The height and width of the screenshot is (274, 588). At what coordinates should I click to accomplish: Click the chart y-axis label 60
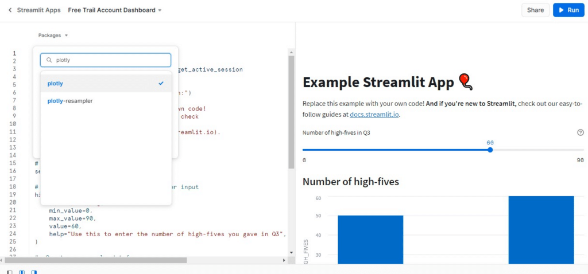[318, 198]
